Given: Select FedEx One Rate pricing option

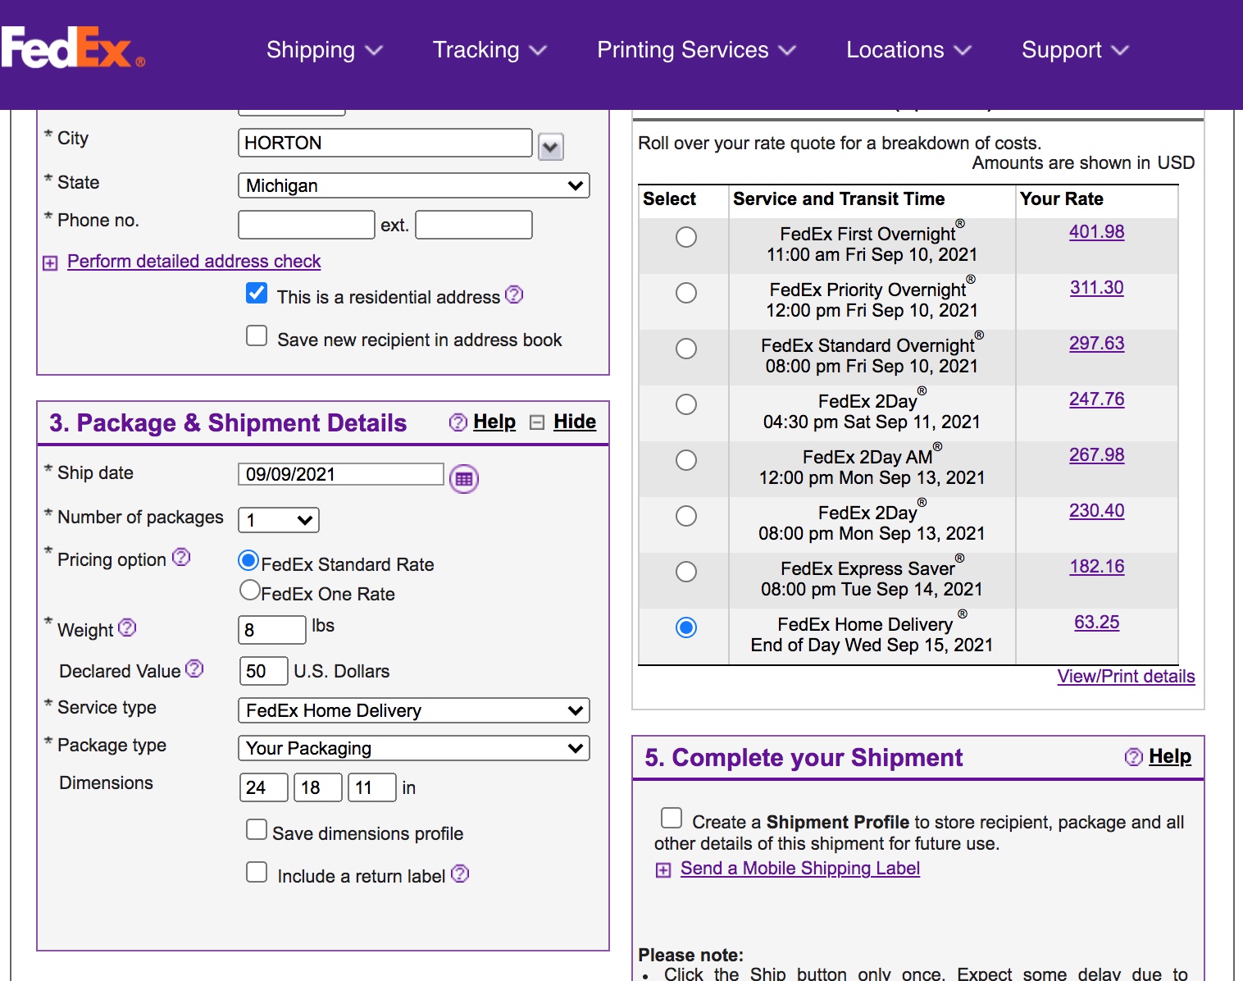Looking at the screenshot, I should (x=250, y=591).
